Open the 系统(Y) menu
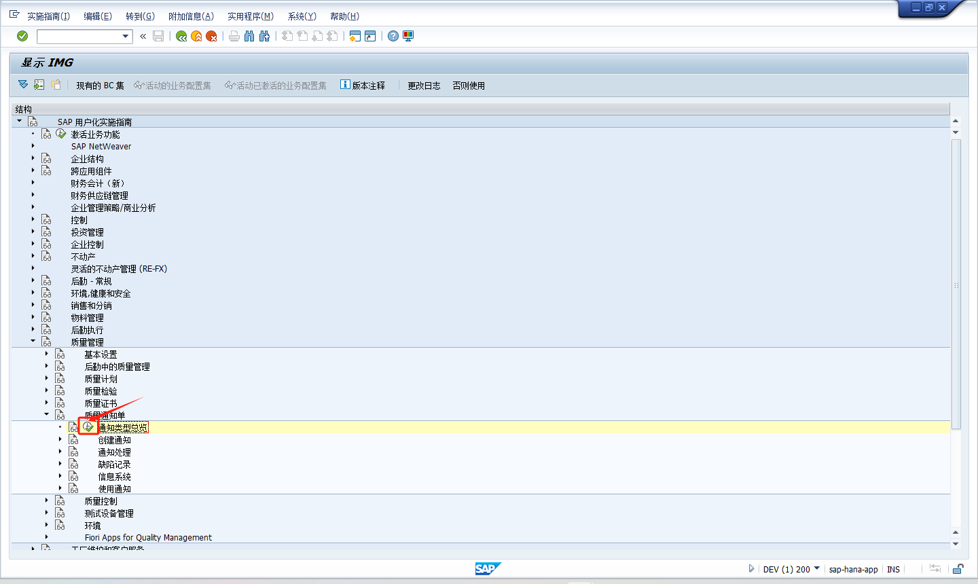The height and width of the screenshot is (584, 978). [302, 16]
